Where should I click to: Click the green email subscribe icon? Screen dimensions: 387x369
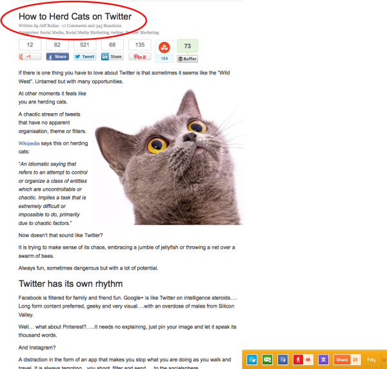coord(267,359)
